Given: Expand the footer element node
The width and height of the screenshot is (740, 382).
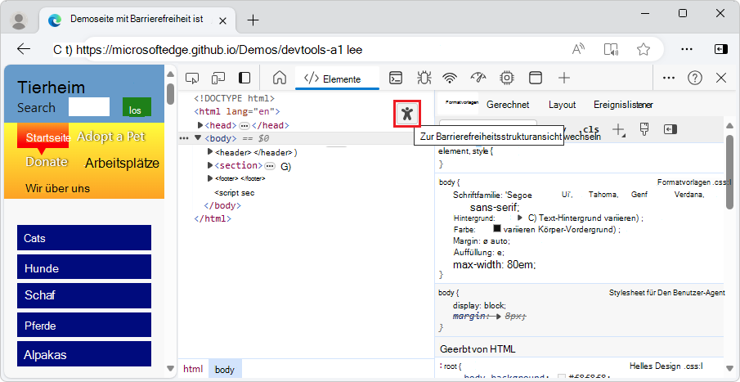Looking at the screenshot, I should coord(210,178).
